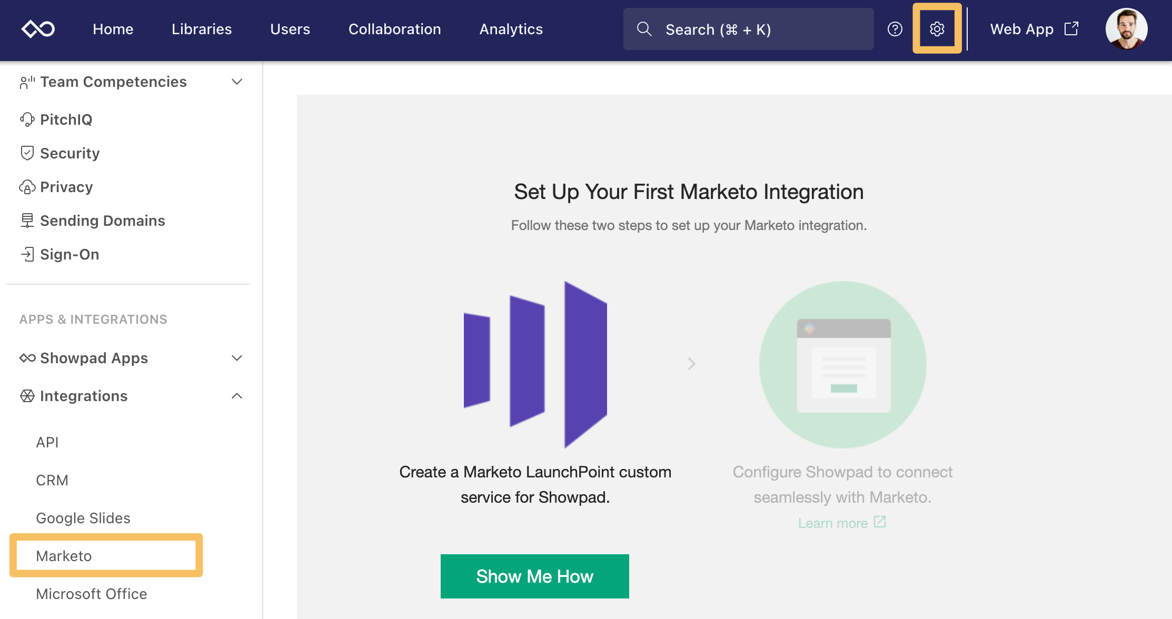
Task: Click the Integrations puzzle icon
Action: [x=27, y=396]
